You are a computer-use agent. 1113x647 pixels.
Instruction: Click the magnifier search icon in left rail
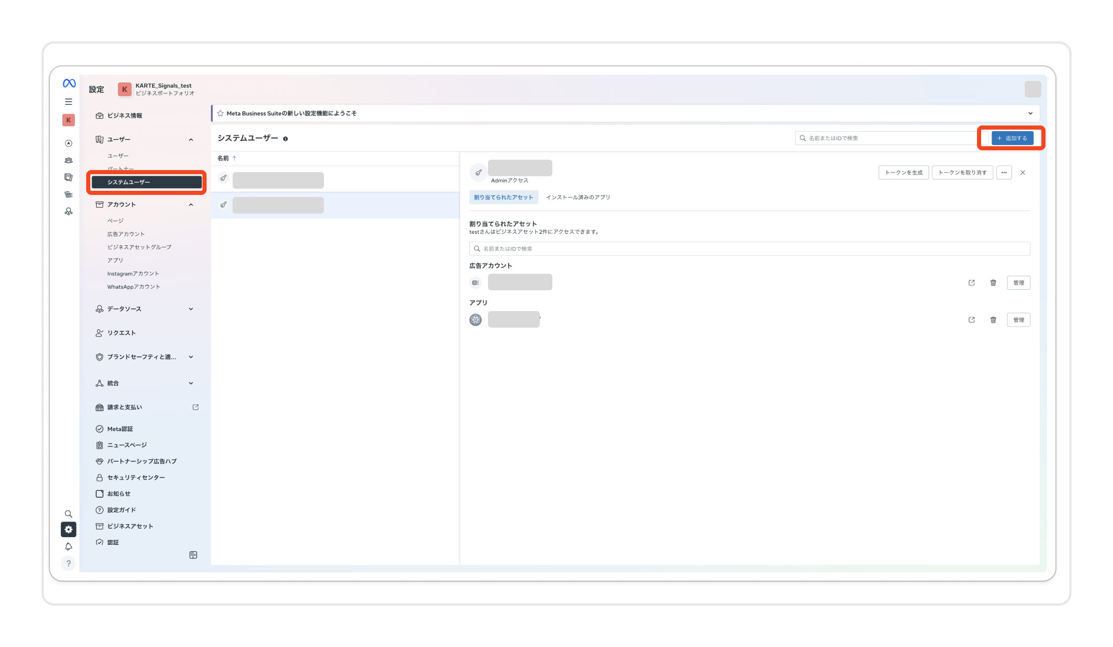(69, 514)
